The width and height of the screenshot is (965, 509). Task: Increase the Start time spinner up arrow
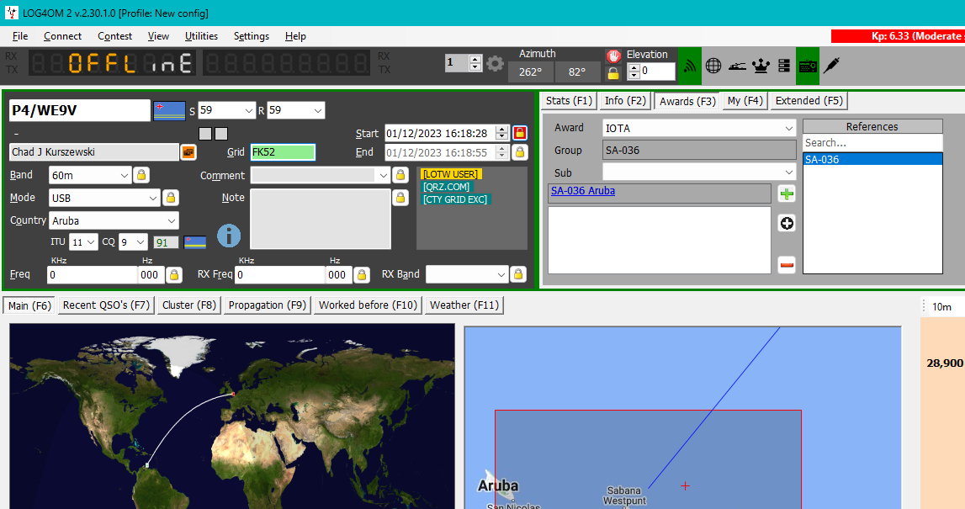click(502, 130)
